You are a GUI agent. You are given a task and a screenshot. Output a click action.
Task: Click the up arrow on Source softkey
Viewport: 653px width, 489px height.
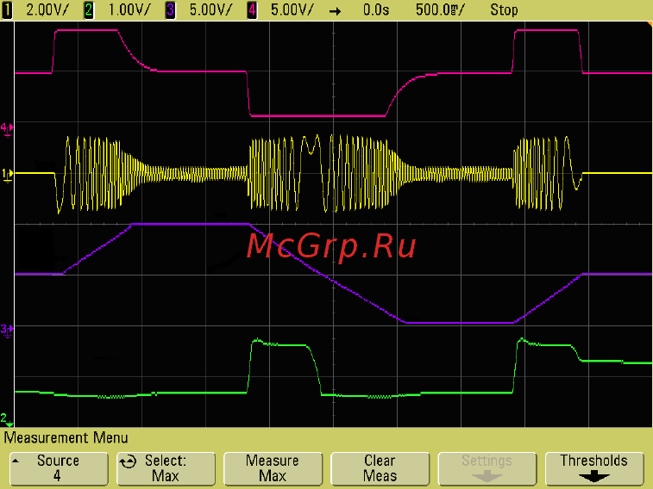point(16,461)
